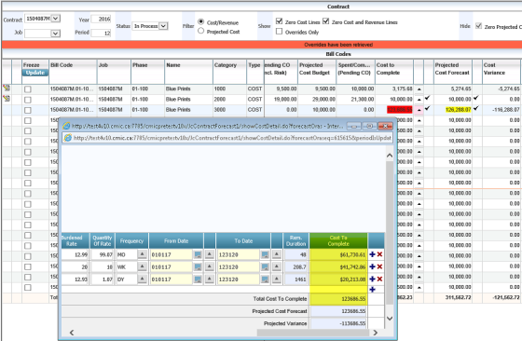Image resolution: width=522 pixels, height=341 pixels.
Task: Click popup horizontal scrollbar left arrow
Action: tap(72, 333)
